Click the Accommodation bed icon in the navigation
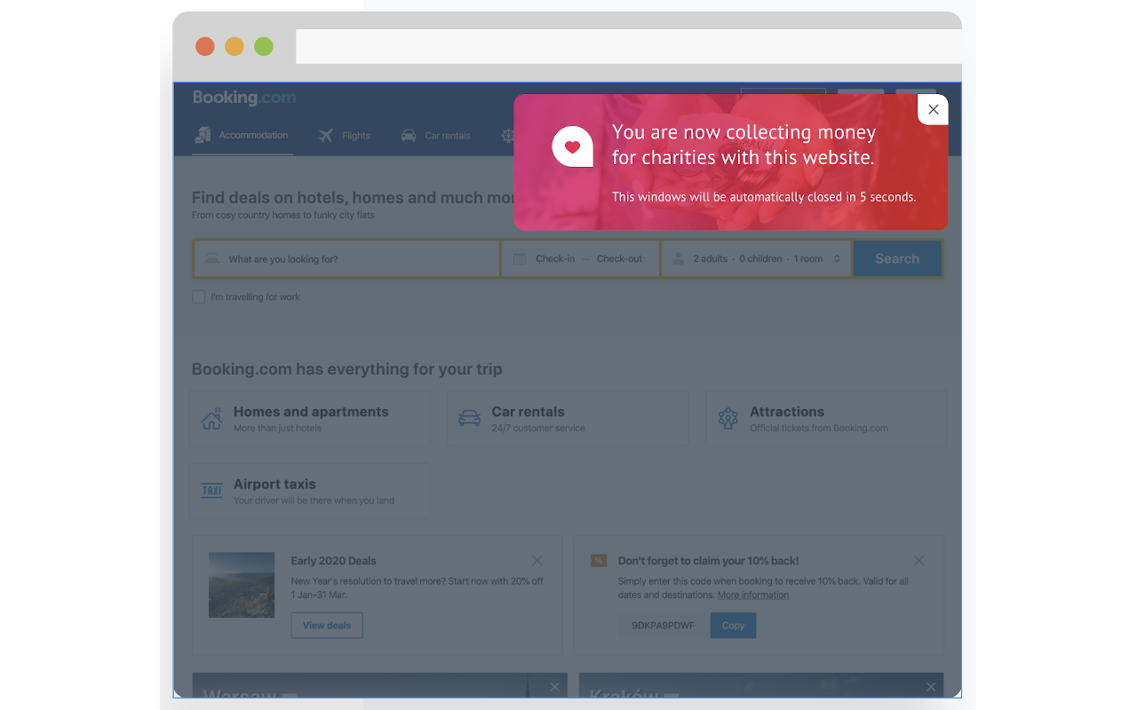 [203, 135]
